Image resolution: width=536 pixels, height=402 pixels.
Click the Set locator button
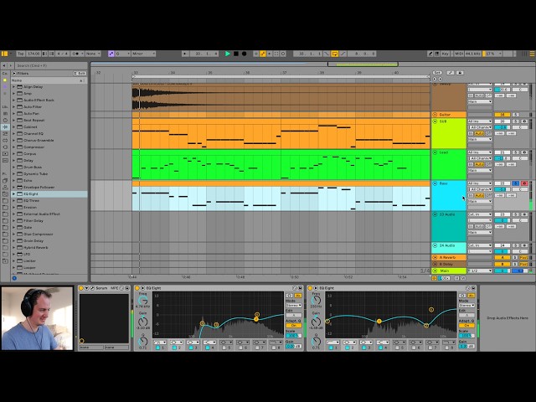pos(437,73)
